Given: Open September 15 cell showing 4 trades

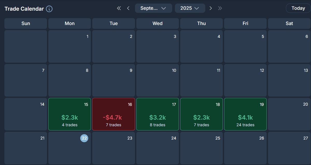Looking at the screenshot, I should click(69, 114).
